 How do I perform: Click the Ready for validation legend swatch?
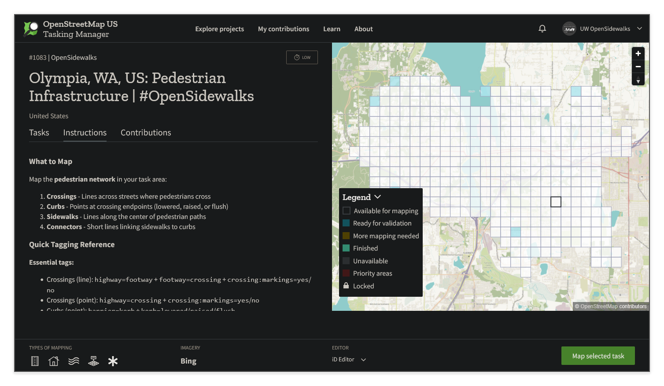346,223
